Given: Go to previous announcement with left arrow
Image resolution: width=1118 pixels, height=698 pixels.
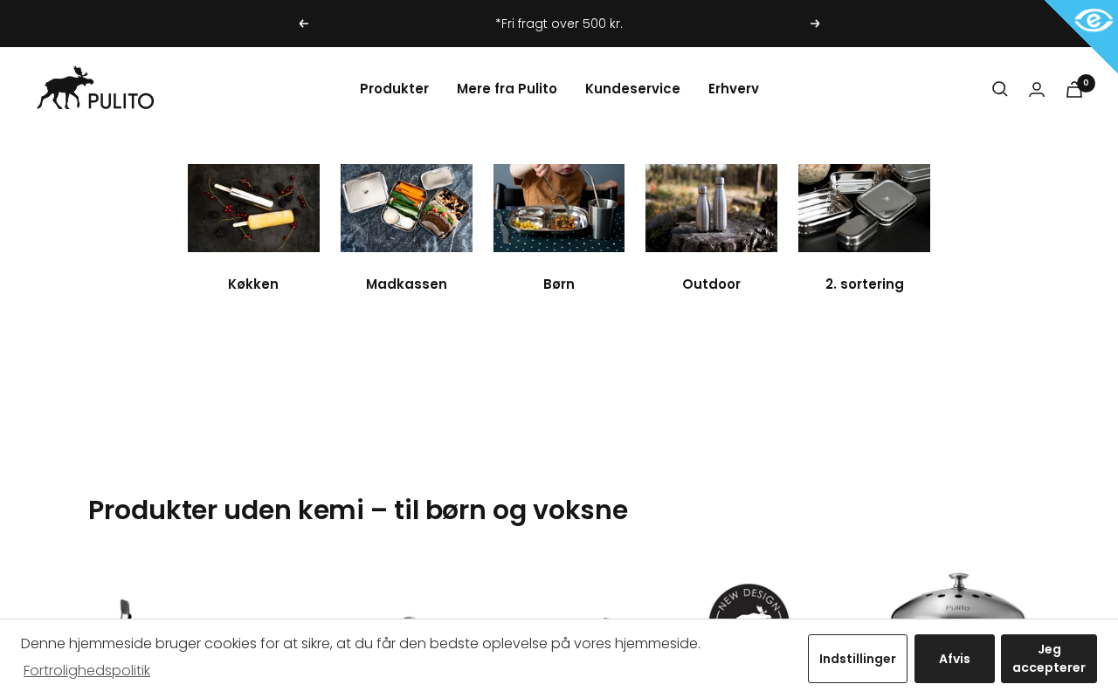Looking at the screenshot, I should click(304, 24).
